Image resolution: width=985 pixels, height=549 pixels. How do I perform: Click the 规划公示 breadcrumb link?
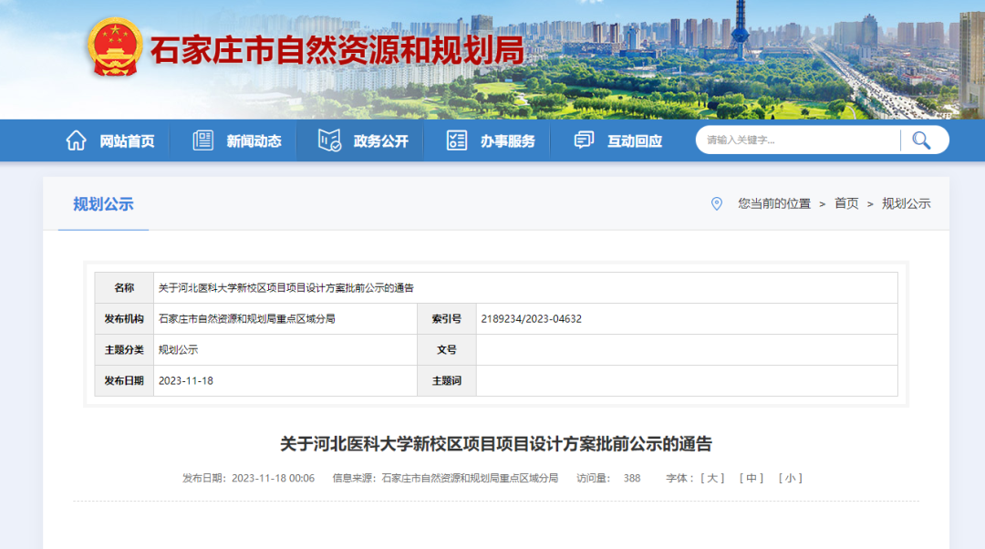click(906, 203)
